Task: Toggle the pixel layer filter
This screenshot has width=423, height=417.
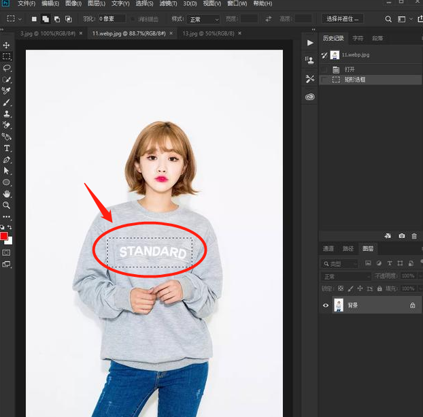Action: click(368, 263)
